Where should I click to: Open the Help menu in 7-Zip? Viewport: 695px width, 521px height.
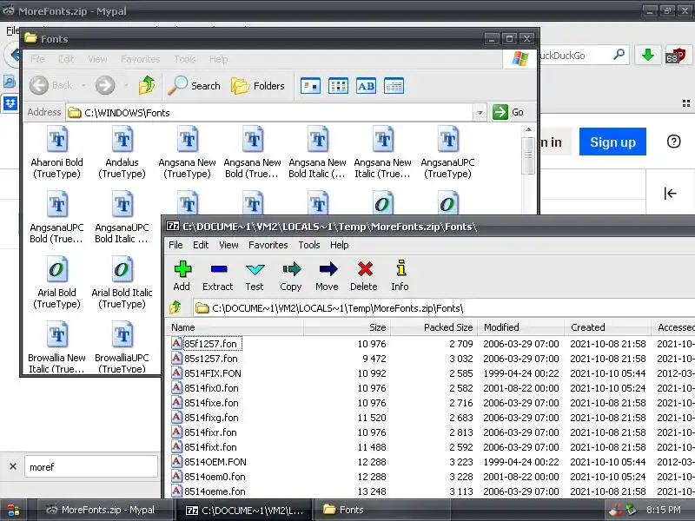click(x=339, y=245)
